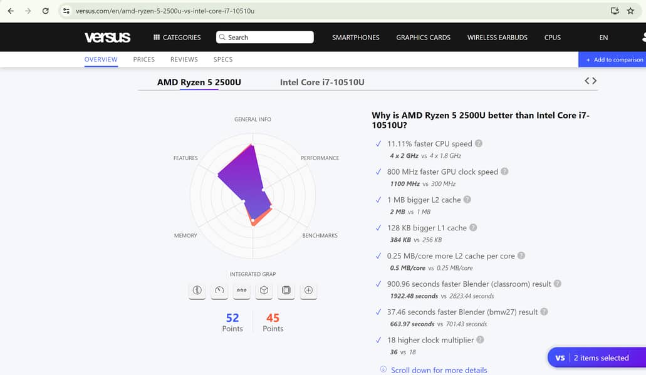Click the general info category icon
The width and height of the screenshot is (646, 375).
coord(197,290)
